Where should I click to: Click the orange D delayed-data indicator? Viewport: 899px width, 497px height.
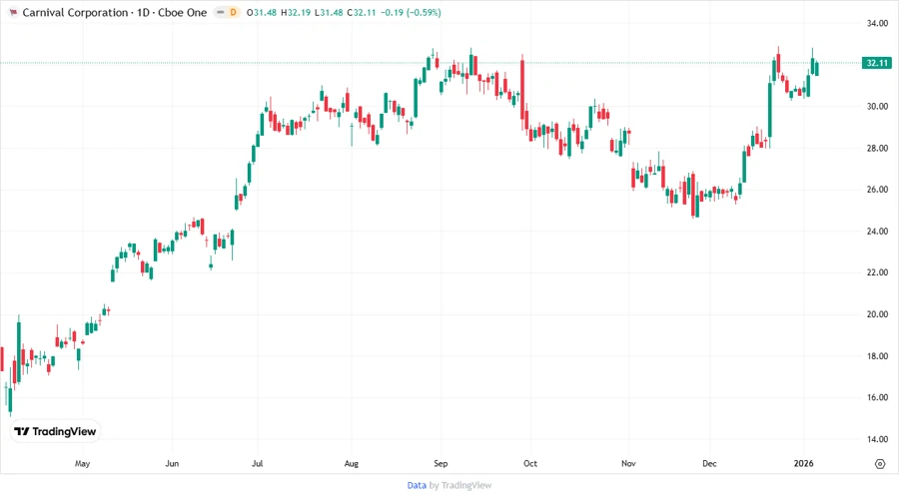tap(234, 13)
